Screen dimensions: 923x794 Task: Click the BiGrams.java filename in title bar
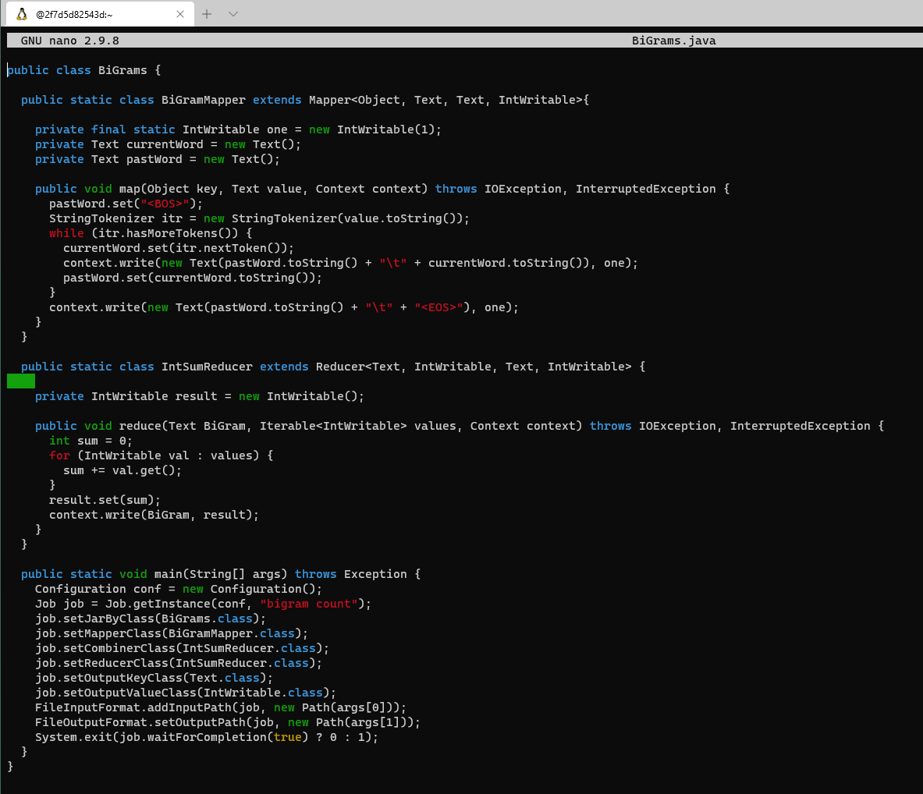pos(673,41)
